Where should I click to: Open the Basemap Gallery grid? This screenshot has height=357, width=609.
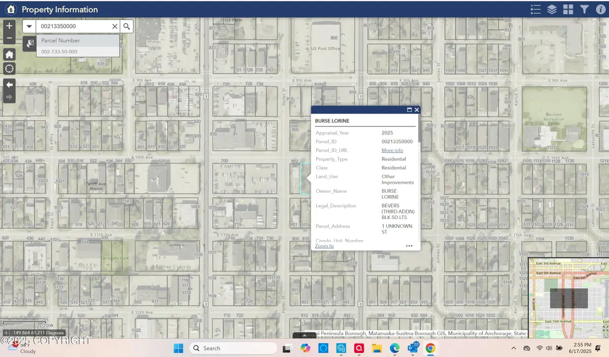coord(568,9)
